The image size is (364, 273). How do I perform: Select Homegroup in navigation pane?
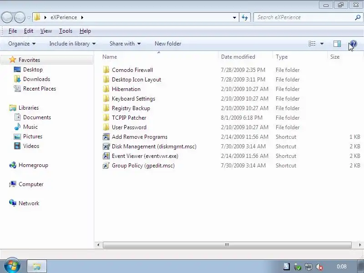pyautogui.click(x=33, y=165)
